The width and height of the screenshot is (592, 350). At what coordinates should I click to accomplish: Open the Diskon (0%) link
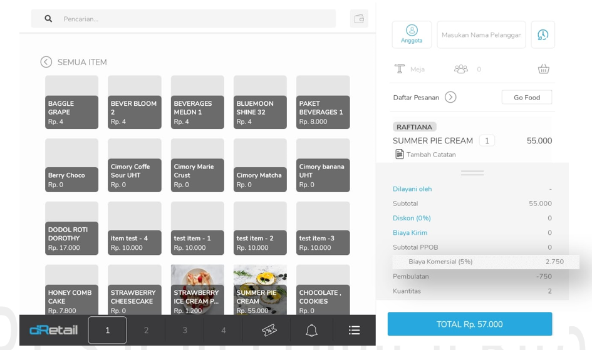tap(412, 218)
